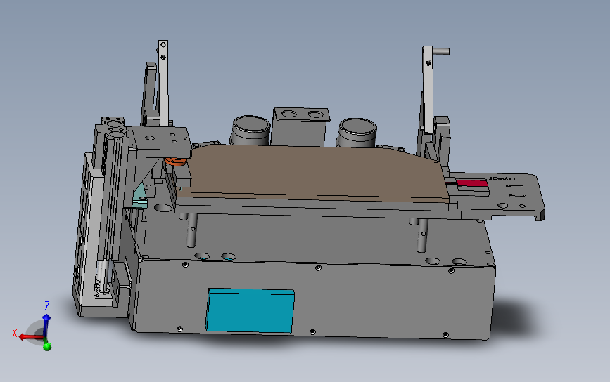Click the red X axis of triad
This screenshot has height=382, width=610.
(29, 336)
